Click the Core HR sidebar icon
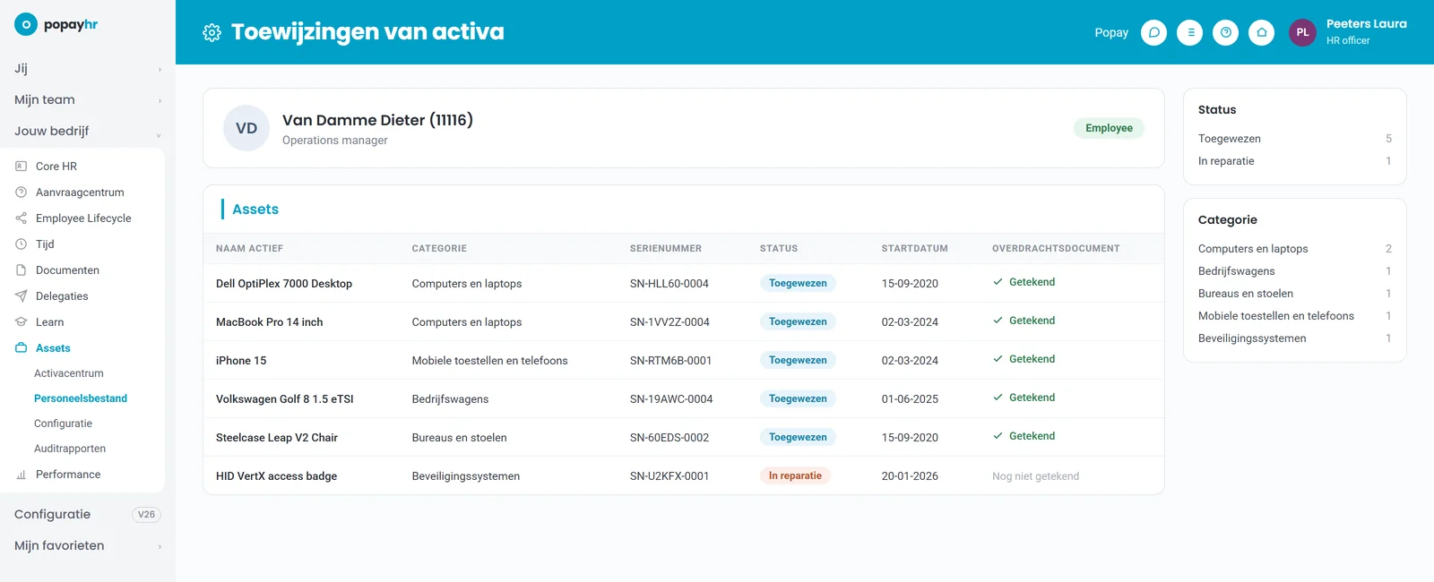 coord(22,167)
